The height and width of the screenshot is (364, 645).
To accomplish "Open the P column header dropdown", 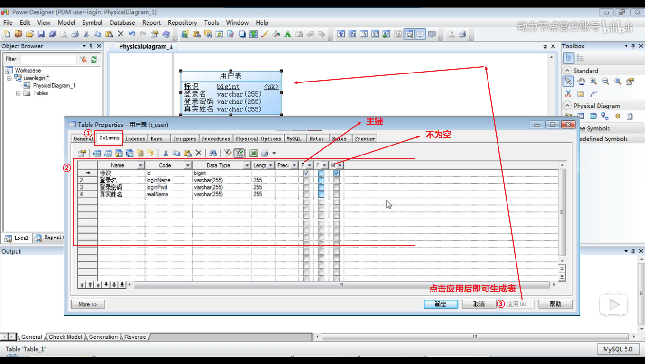I will click(x=309, y=165).
